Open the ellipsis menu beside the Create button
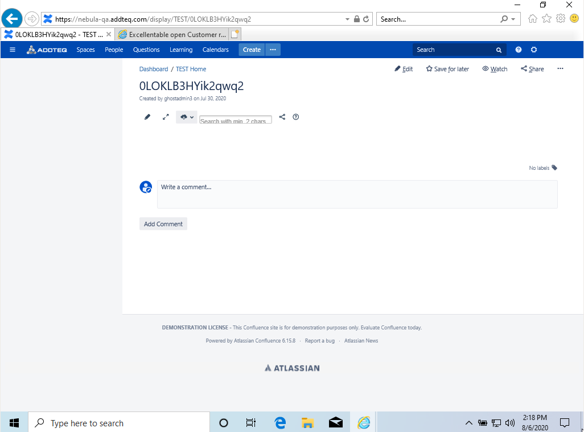This screenshot has width=584, height=432. (x=273, y=50)
